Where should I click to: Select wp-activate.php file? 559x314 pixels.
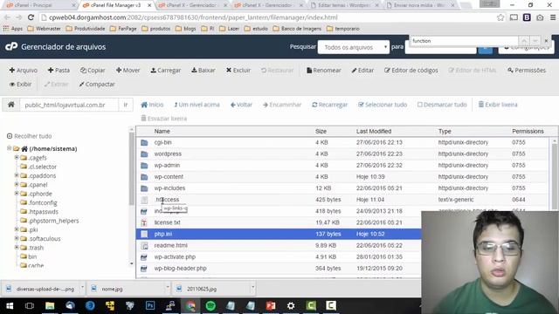(175, 257)
